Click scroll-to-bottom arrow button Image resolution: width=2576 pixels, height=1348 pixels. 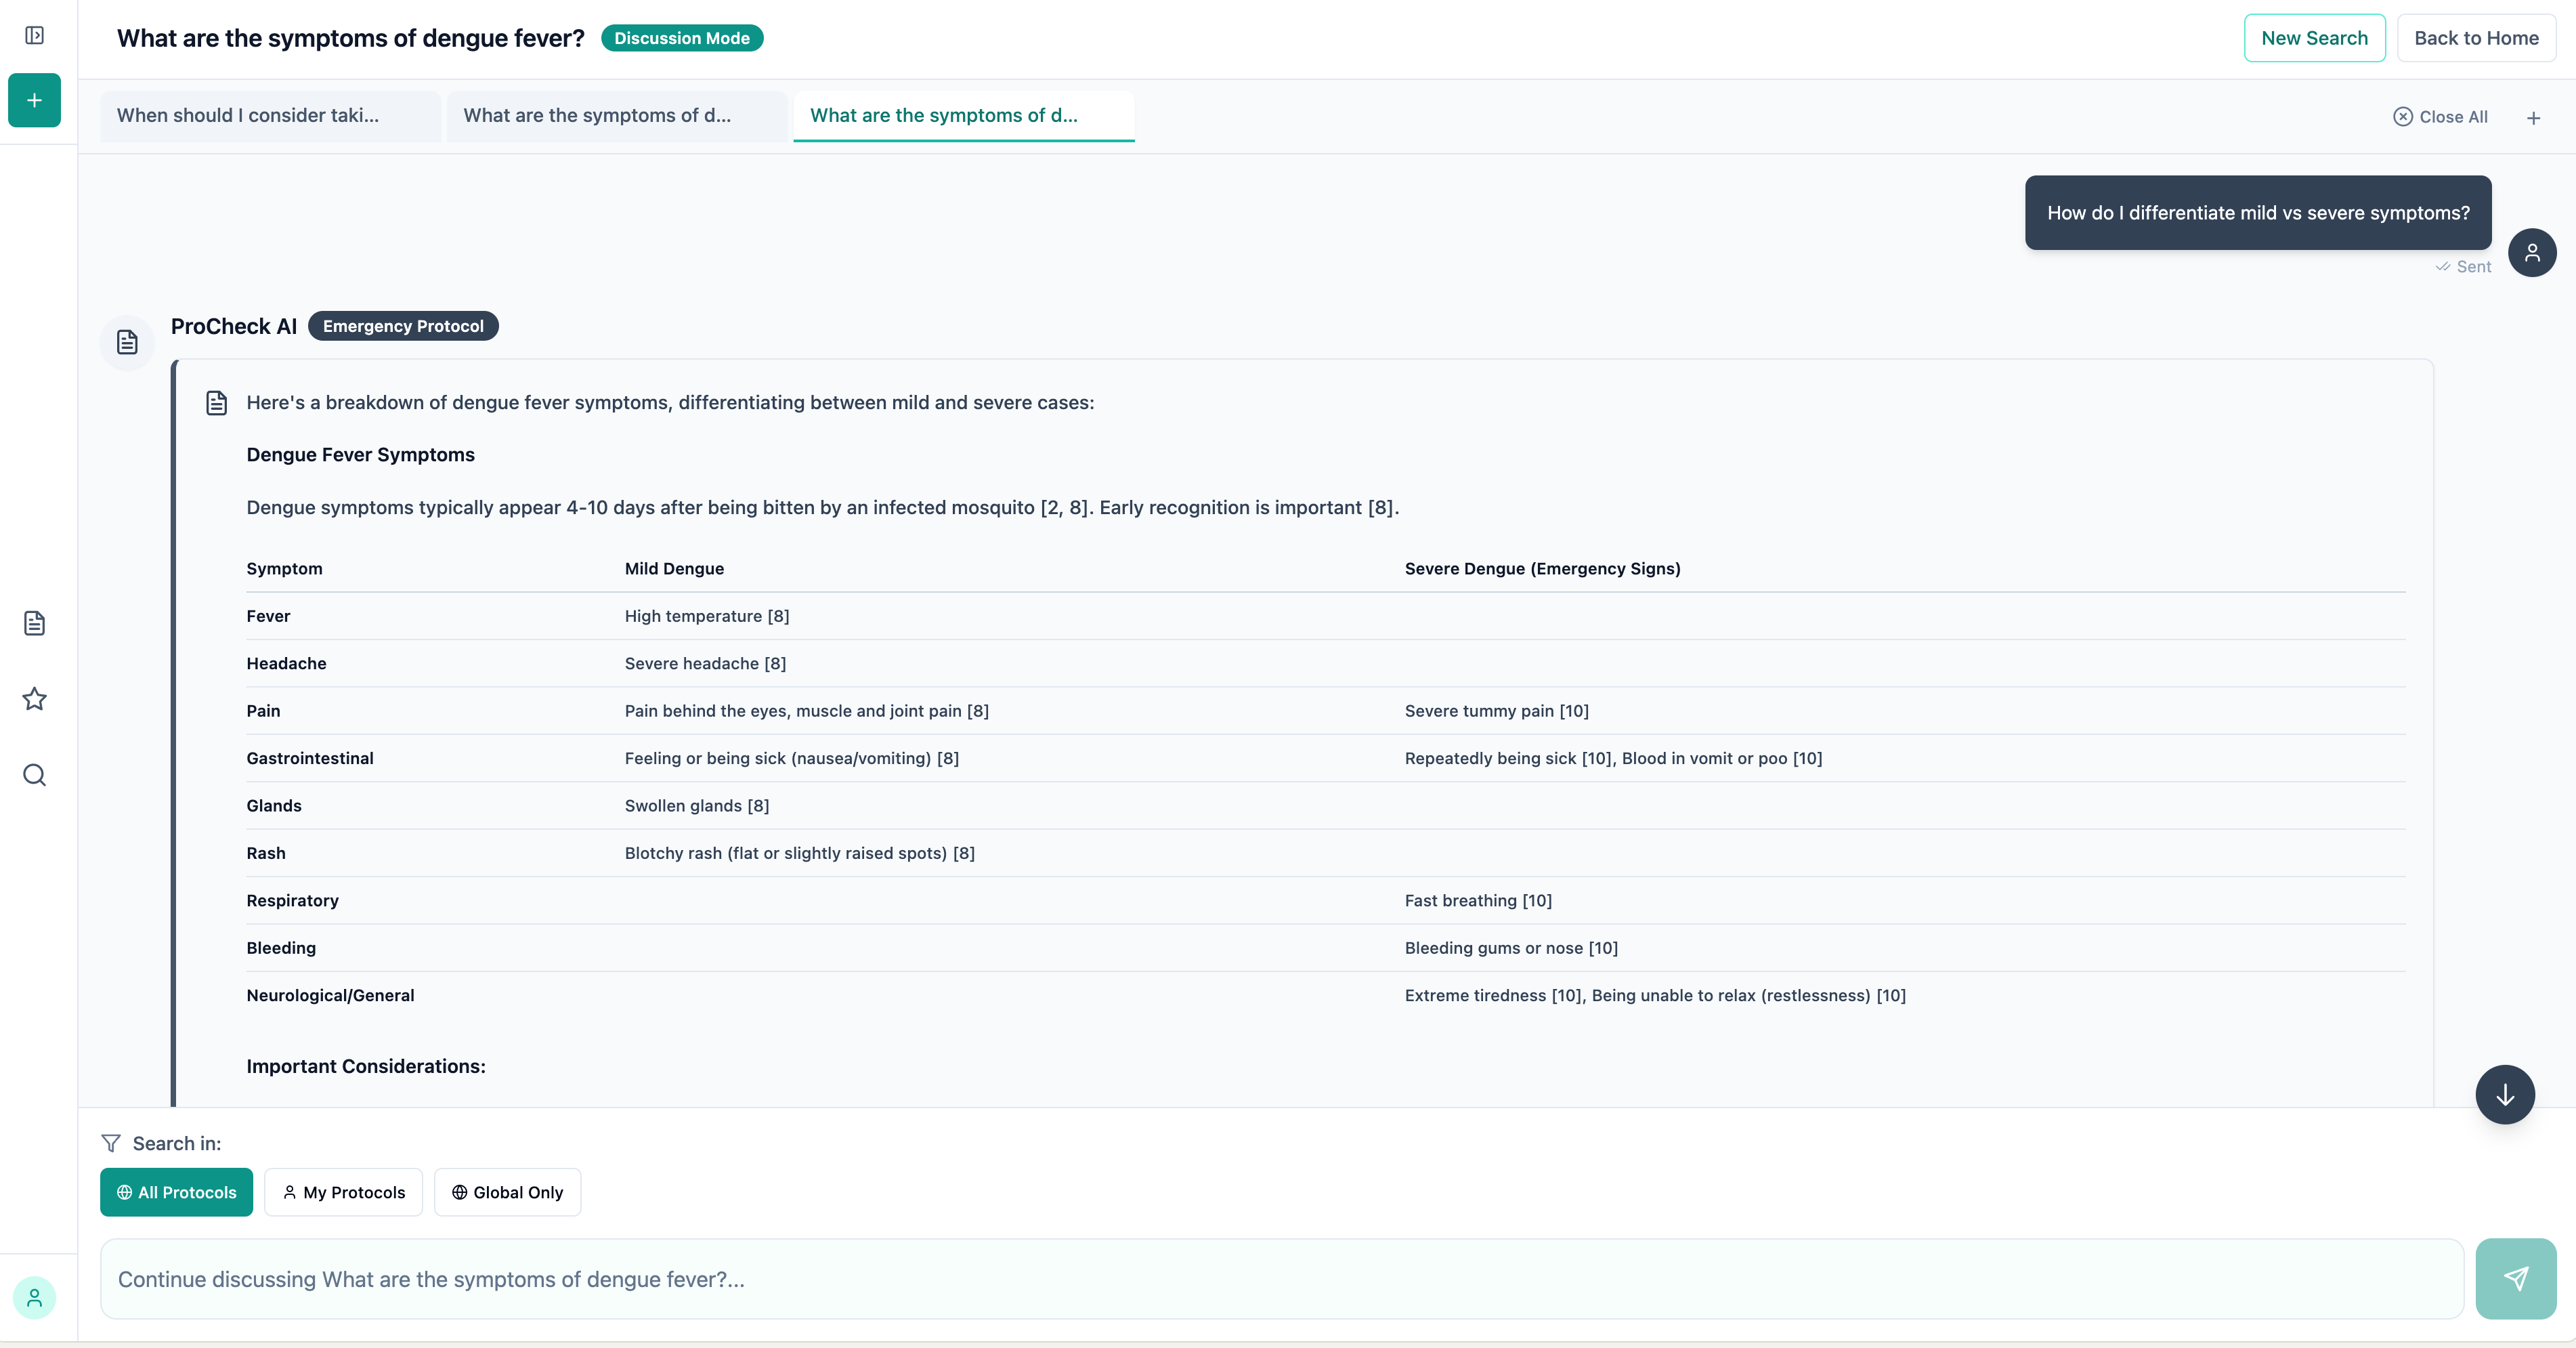[2504, 1095]
